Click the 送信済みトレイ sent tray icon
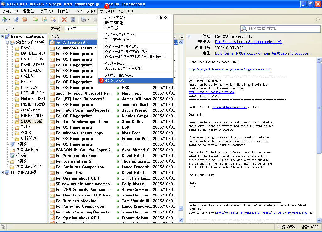 (x=12, y=150)
